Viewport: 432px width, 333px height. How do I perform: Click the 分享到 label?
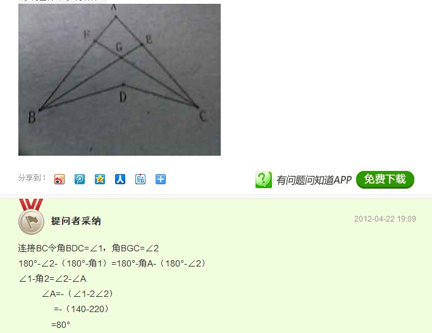click(32, 178)
